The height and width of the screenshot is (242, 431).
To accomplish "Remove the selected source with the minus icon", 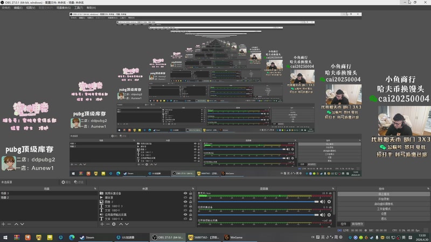I will coord(108,224).
